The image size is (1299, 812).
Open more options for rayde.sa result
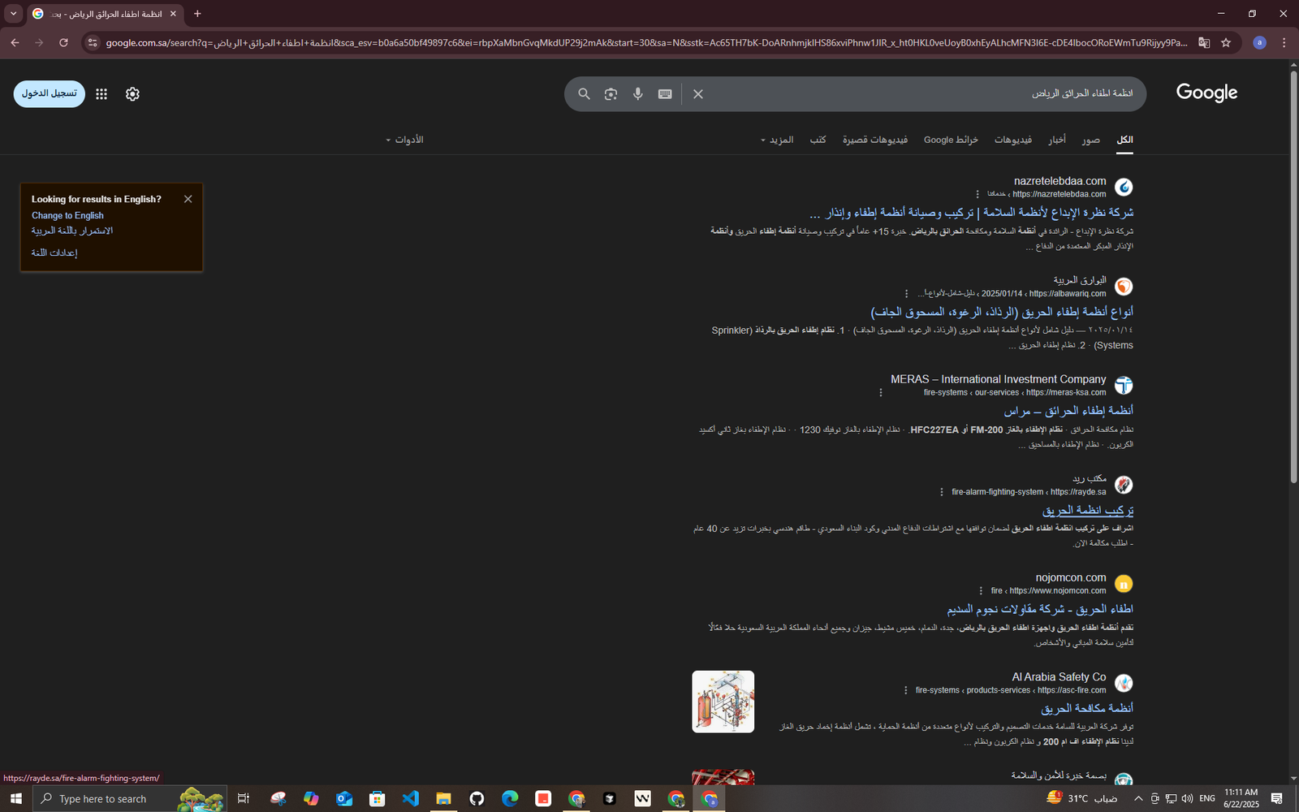[x=942, y=492]
